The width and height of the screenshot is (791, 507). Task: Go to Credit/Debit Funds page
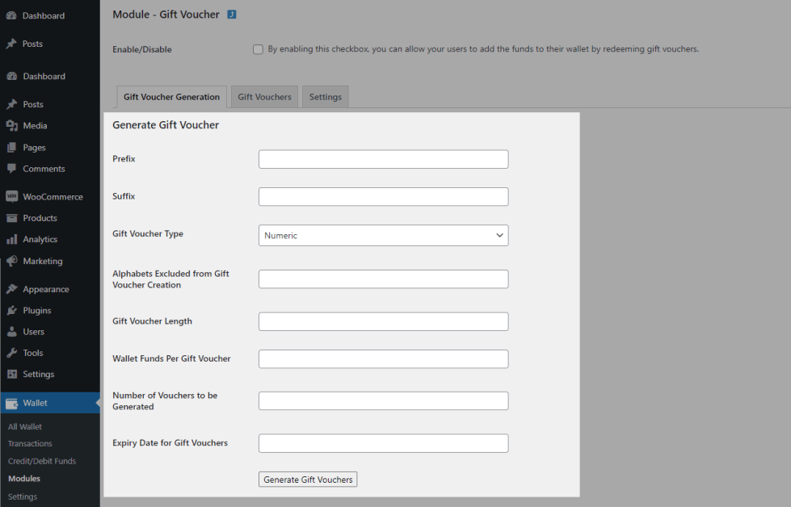[x=42, y=461]
